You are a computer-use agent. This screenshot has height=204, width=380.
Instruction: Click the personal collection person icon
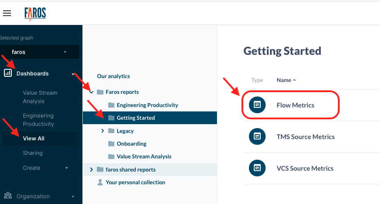pyautogui.click(x=100, y=182)
